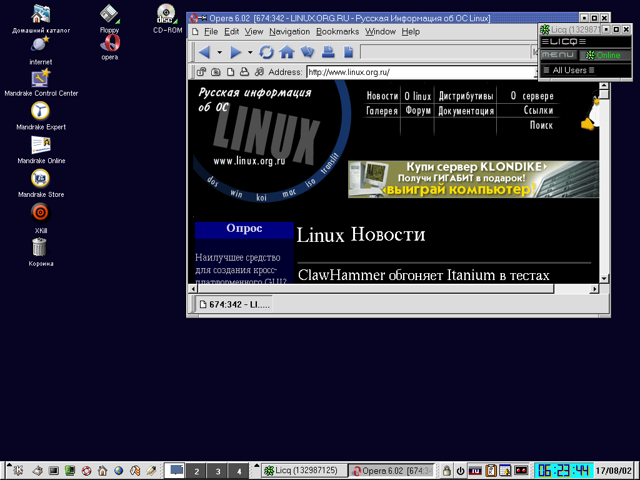Open the terminal icon in the panel
Image resolution: width=640 pixels, height=480 pixels.
point(54,471)
